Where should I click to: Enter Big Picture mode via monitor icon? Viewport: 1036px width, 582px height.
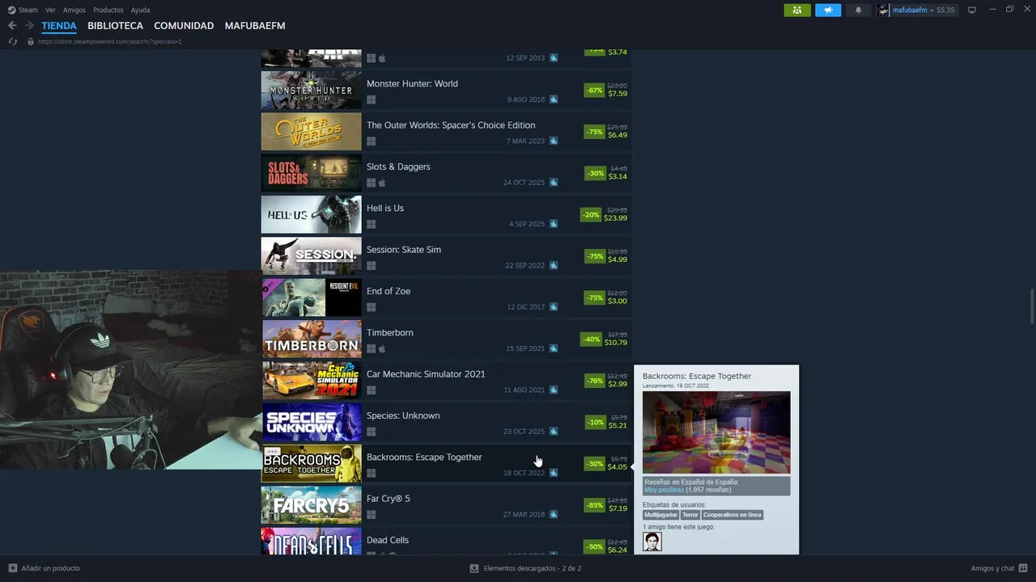click(x=972, y=10)
